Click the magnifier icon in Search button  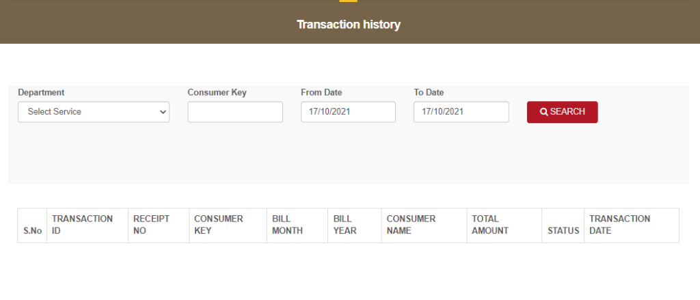coord(543,112)
